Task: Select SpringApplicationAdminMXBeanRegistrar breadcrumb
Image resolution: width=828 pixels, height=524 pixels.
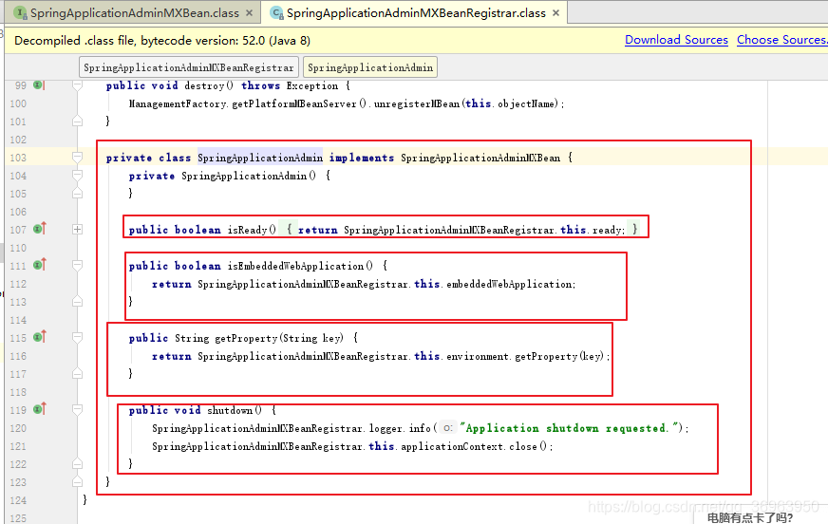Action: (189, 67)
